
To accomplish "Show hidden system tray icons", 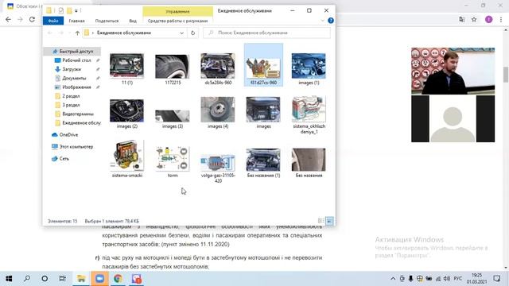I will click(393, 279).
